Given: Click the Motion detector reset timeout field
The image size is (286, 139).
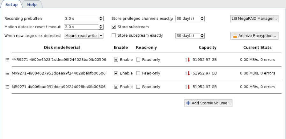Looking at the screenshot, I should 81,27.
